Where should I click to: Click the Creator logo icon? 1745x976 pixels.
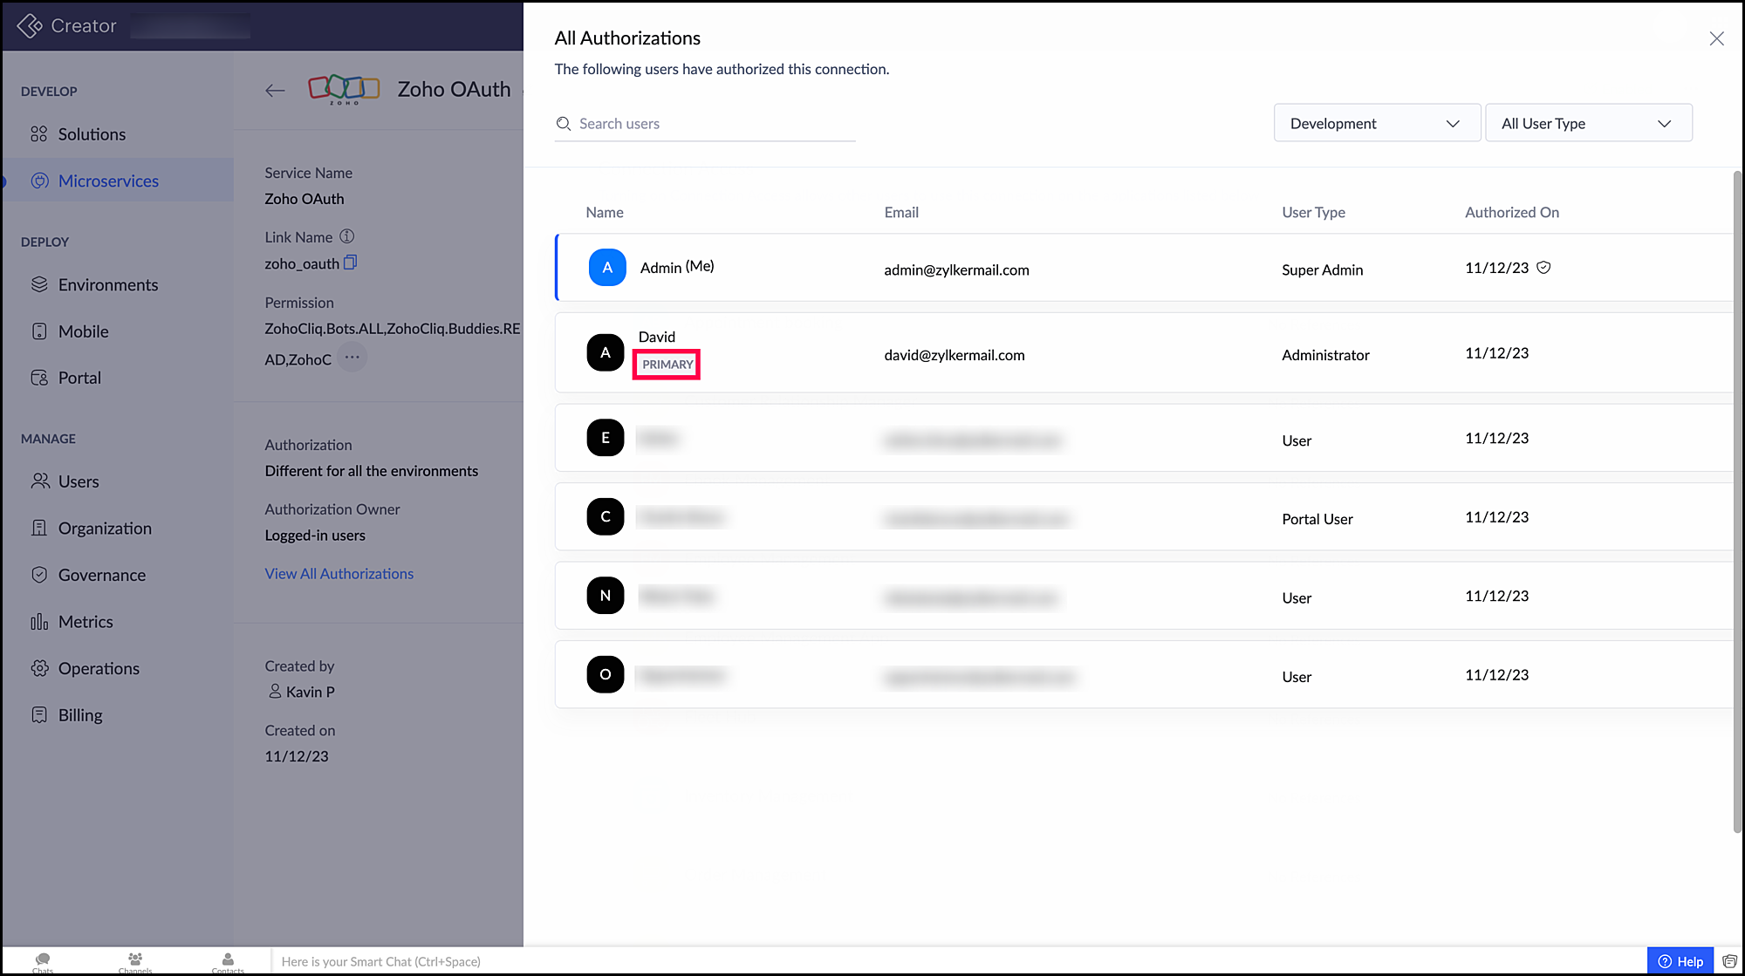click(30, 26)
